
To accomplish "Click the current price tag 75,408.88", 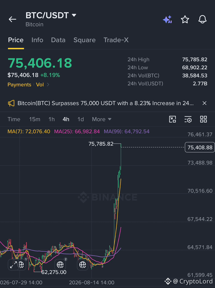I will 200,147.
